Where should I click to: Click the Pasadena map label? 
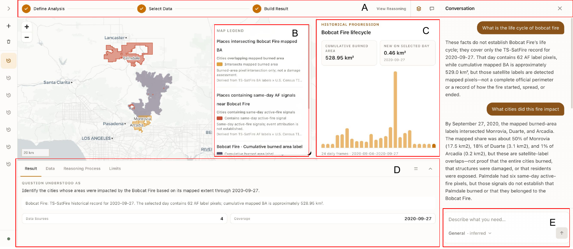[x=113, y=124]
